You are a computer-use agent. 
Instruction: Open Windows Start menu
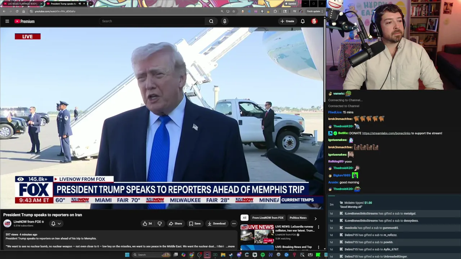127,255
